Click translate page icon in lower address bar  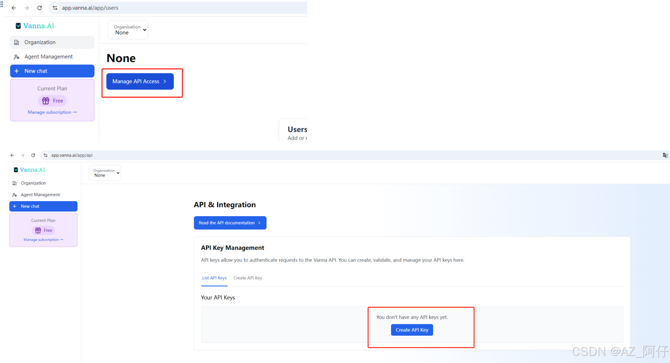pos(665,155)
